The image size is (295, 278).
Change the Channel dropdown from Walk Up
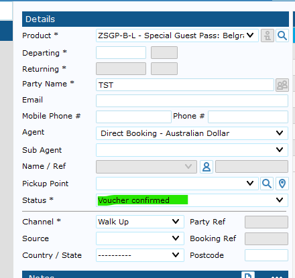click(140, 222)
